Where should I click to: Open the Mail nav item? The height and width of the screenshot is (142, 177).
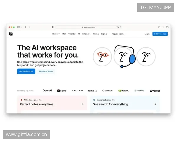[64, 34]
